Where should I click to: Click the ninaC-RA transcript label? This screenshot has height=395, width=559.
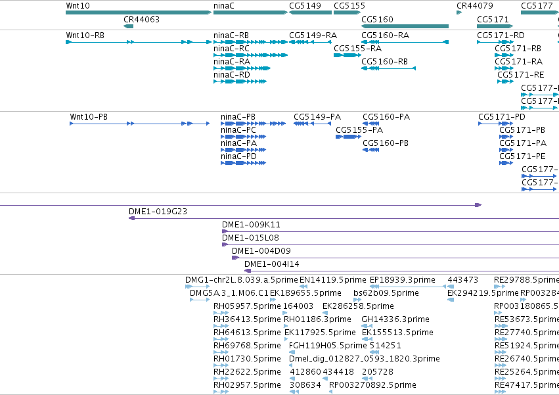(232, 62)
